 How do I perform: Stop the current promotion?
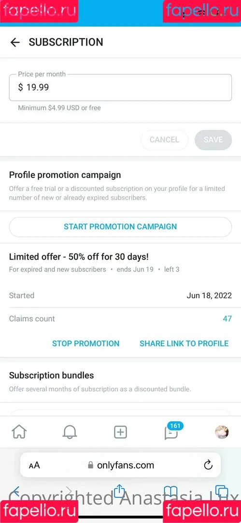(86, 343)
